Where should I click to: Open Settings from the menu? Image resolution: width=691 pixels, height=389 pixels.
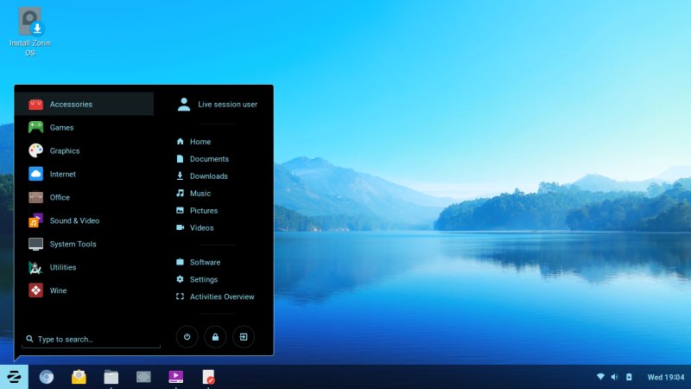click(x=204, y=279)
